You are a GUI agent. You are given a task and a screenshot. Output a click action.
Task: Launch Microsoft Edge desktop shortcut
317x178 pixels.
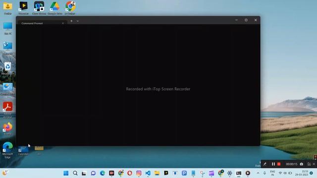[8, 150]
